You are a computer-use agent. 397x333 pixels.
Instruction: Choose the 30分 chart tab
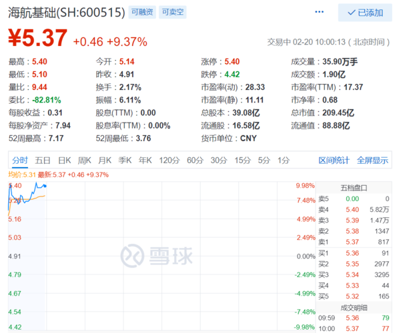click(x=219, y=161)
